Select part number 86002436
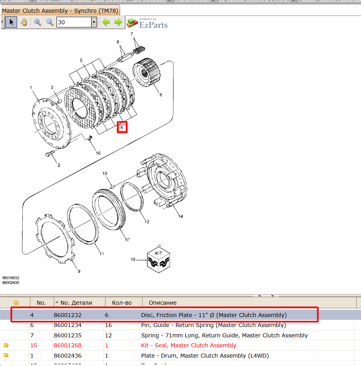 [x=68, y=356]
